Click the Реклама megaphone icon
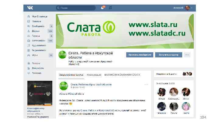The image size is (219, 123). click(x=29, y=73)
